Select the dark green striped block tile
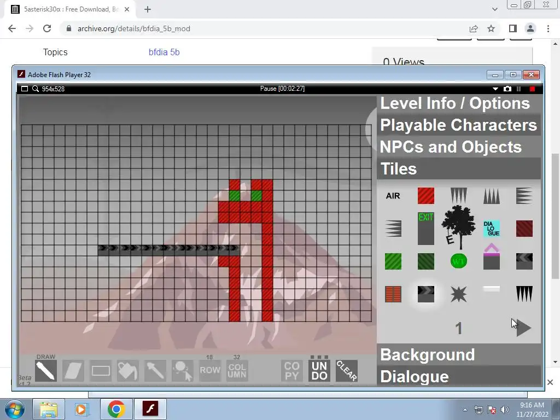 point(425,261)
